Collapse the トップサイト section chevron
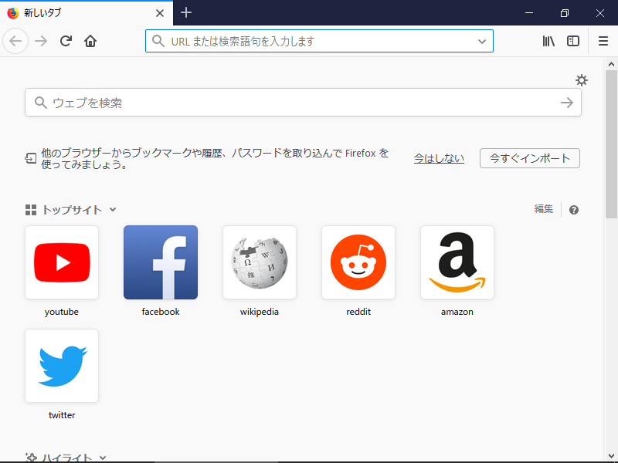The height and width of the screenshot is (463, 618). (113, 209)
